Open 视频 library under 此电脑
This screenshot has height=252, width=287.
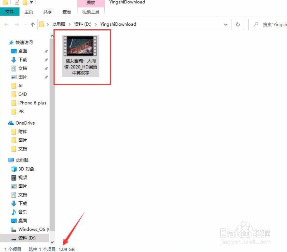(x=22, y=178)
